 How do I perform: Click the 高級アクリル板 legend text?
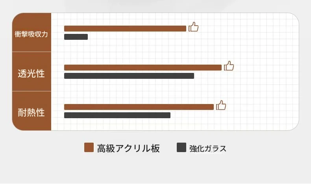pyautogui.click(x=128, y=148)
